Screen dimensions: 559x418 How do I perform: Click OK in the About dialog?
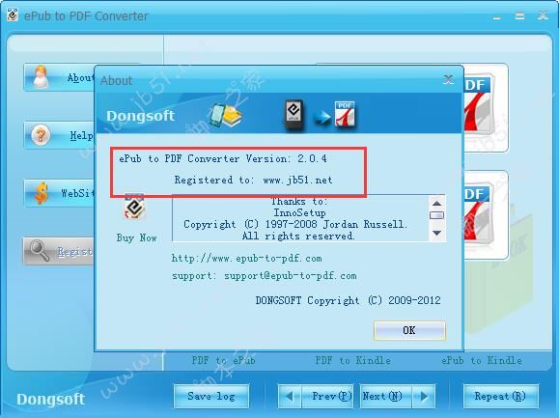click(x=409, y=330)
